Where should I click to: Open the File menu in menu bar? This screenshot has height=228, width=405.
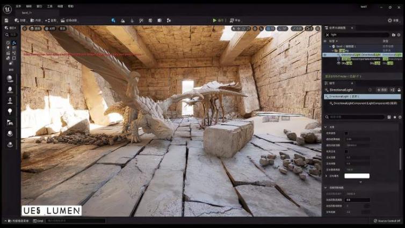[x=18, y=6]
